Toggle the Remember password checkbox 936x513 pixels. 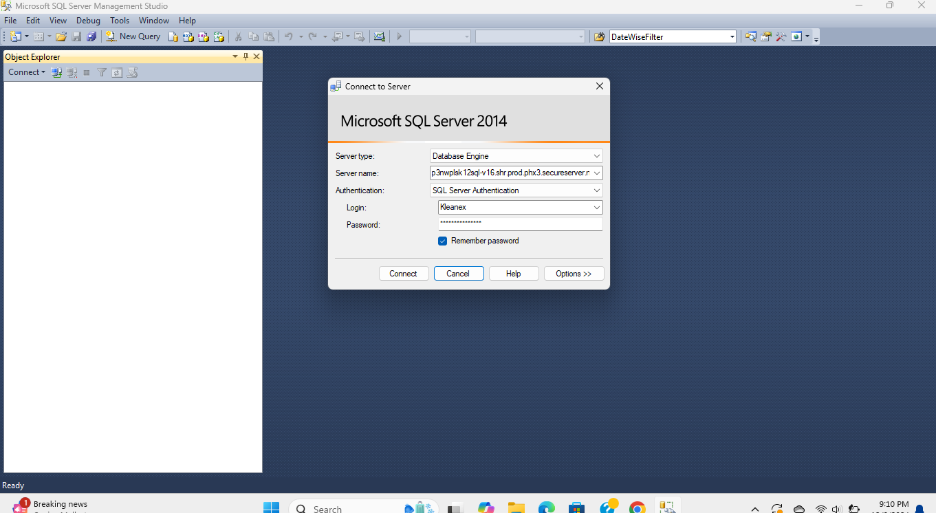(x=443, y=241)
